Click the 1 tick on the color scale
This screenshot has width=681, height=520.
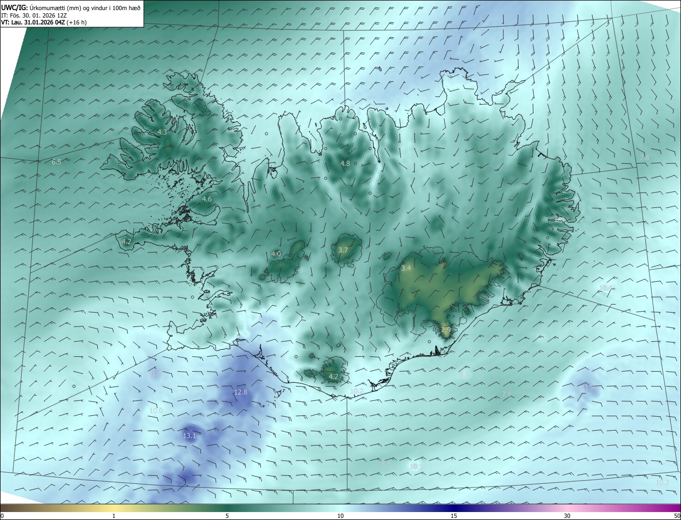(114, 516)
